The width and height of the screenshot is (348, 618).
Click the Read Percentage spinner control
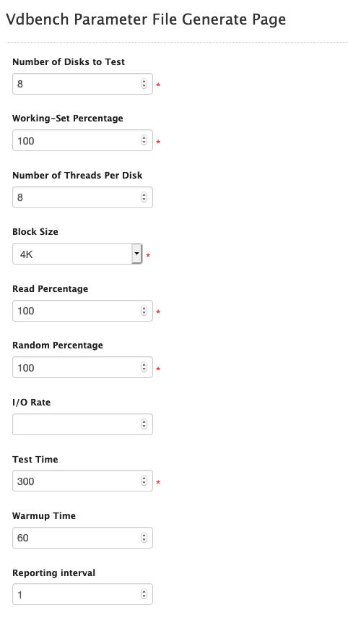(x=144, y=311)
